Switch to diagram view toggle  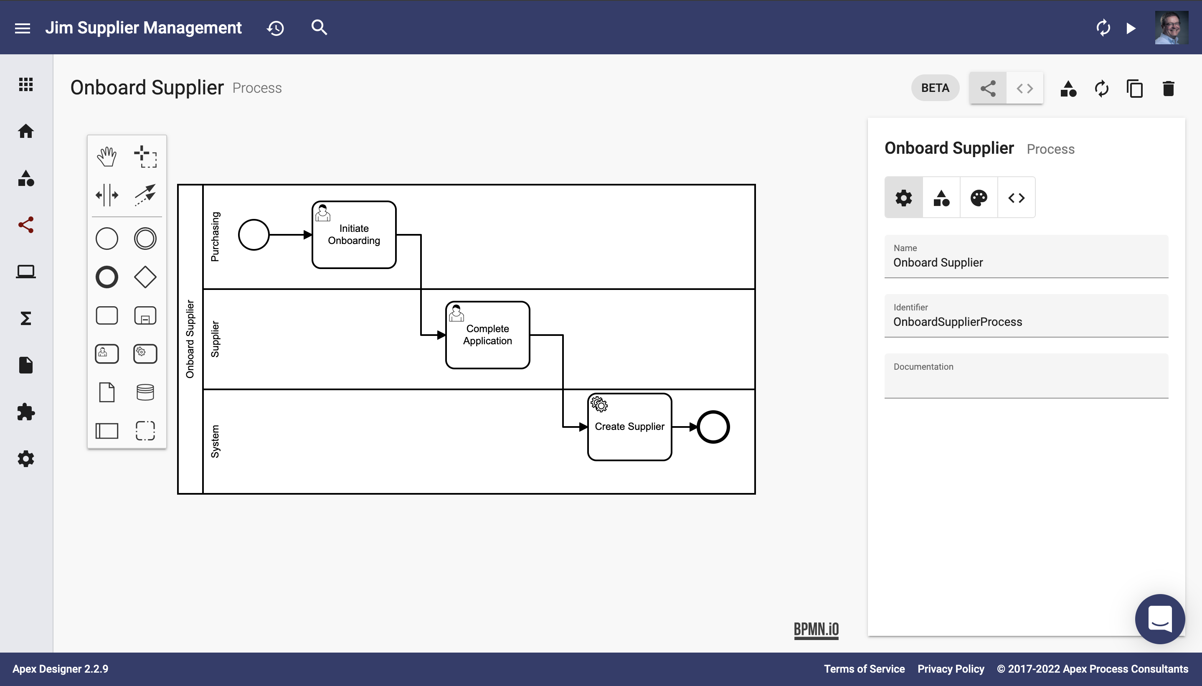(x=988, y=88)
